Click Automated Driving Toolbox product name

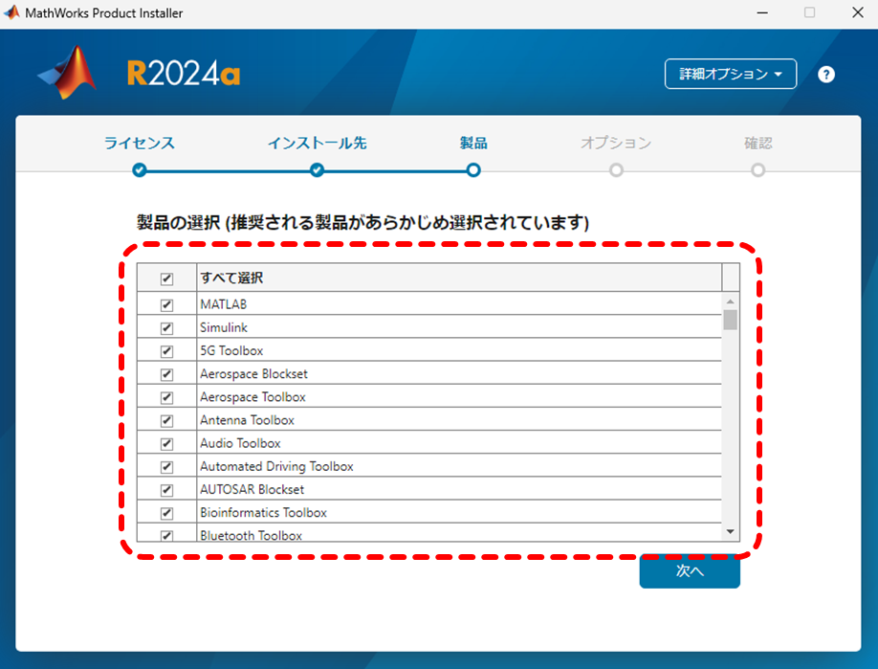coord(276,466)
